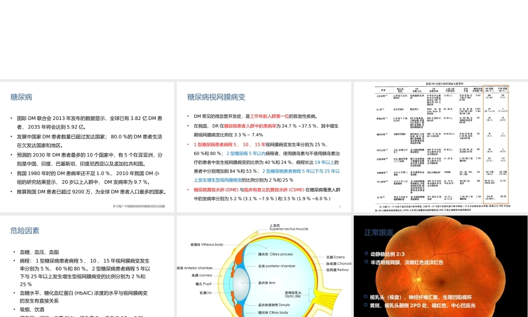The width and height of the screenshot is (528, 317).
Task: Click the heading text 糖尿病
Action: 22,97
